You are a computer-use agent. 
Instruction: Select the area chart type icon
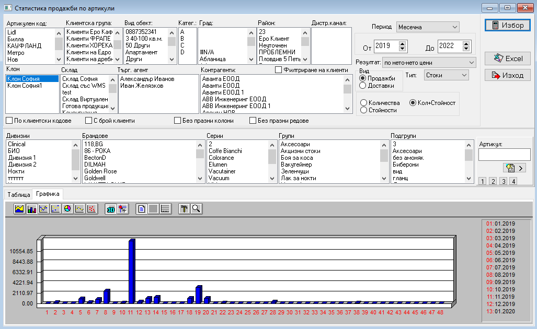[x=19, y=208]
